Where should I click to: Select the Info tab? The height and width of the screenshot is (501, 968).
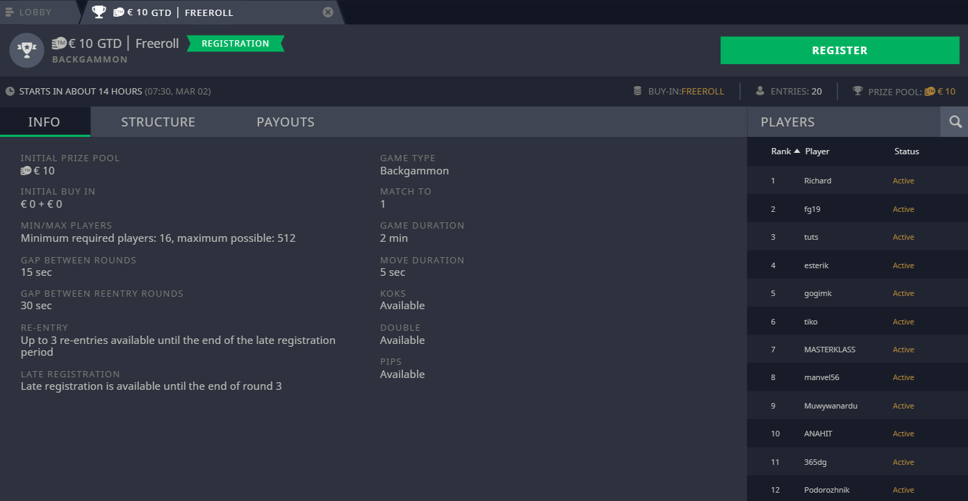(x=44, y=122)
